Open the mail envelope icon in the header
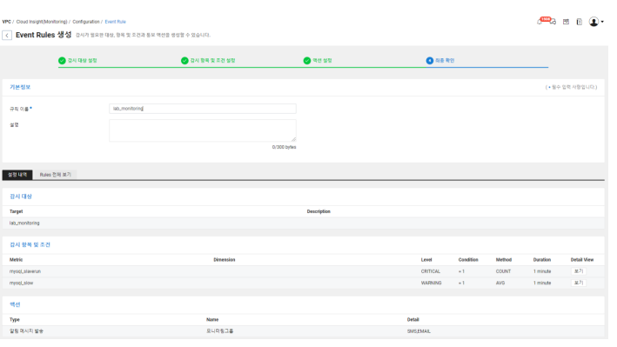This screenshot has width=617, height=347. click(x=566, y=22)
